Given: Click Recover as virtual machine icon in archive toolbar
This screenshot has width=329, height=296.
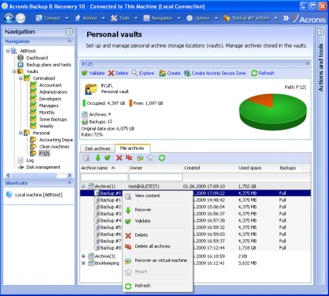Looking at the screenshot, I should [x=140, y=158].
